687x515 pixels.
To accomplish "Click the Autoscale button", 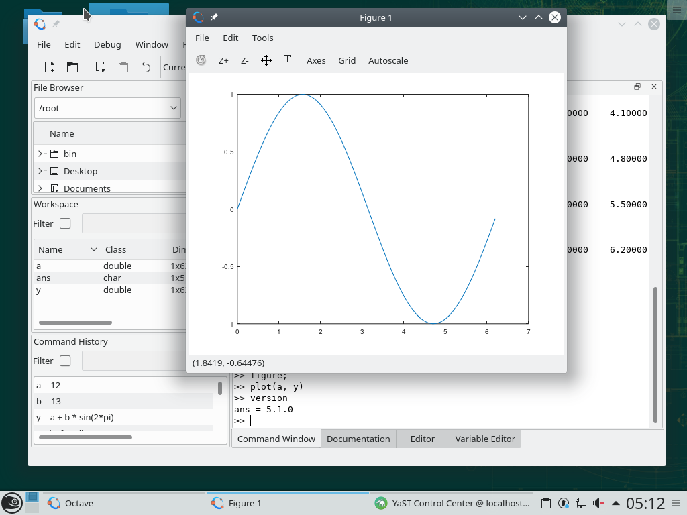I will (388, 60).
